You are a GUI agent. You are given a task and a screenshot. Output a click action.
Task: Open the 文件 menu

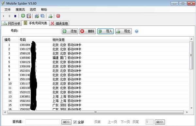pos(8,9)
